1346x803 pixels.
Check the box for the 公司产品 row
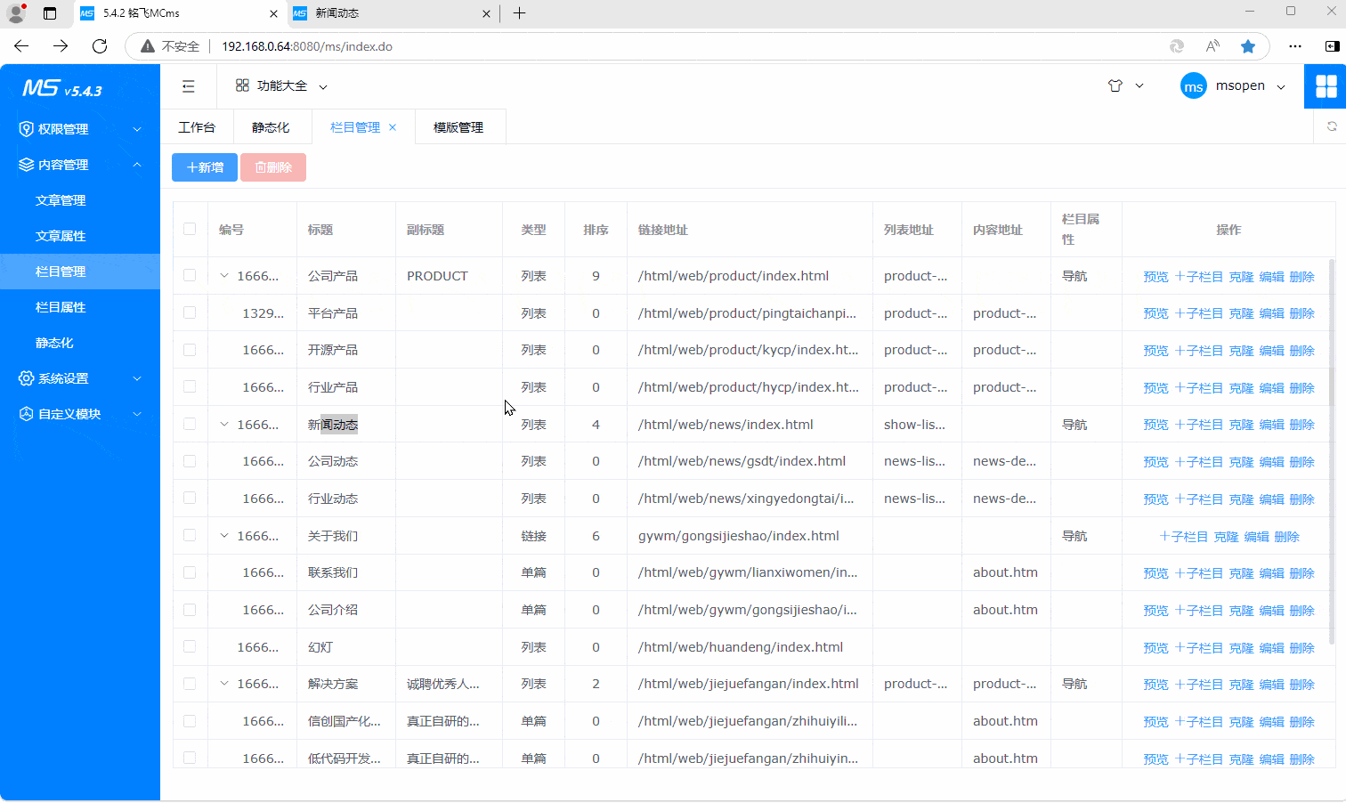click(x=190, y=276)
